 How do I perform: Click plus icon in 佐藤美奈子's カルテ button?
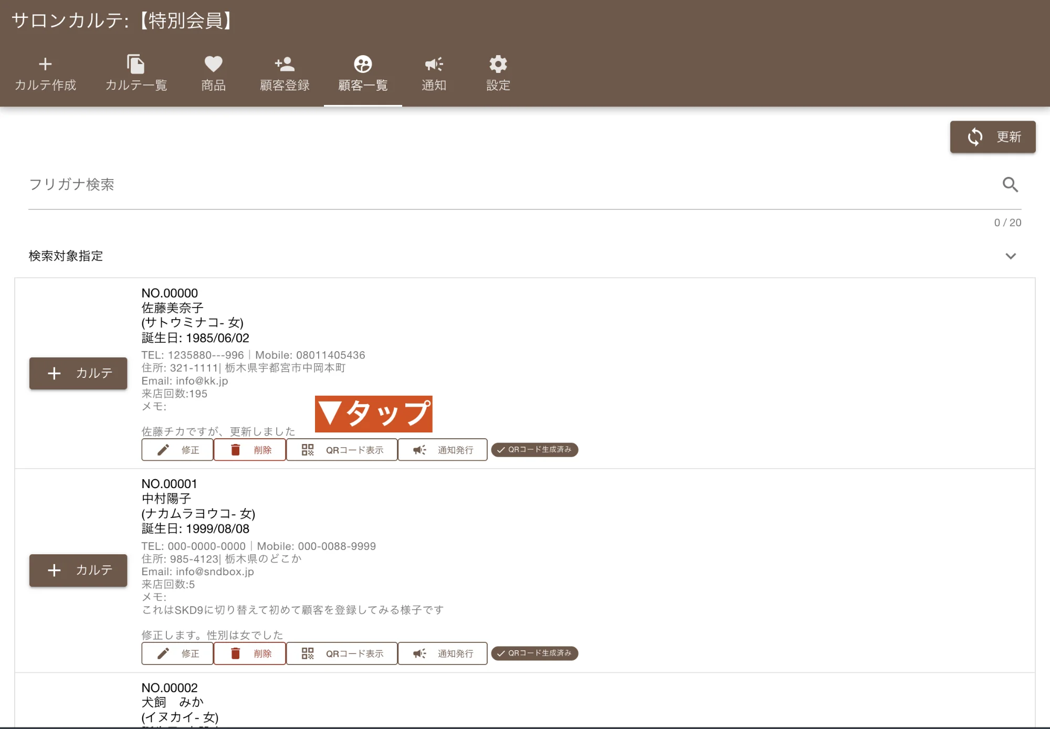(54, 373)
